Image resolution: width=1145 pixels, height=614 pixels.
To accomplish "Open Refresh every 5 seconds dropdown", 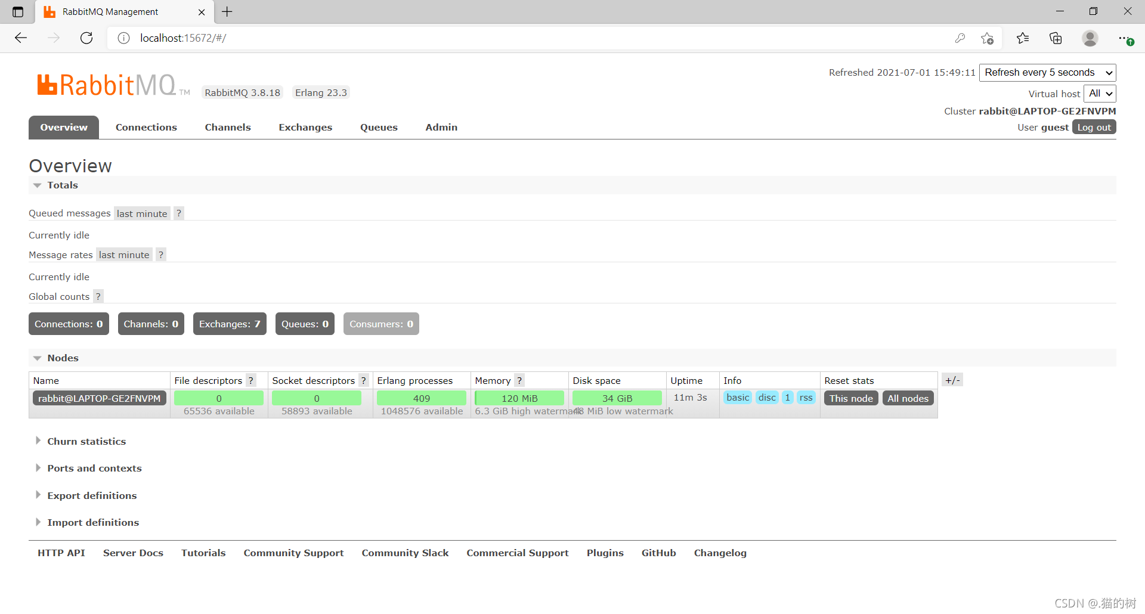I will [1048, 73].
